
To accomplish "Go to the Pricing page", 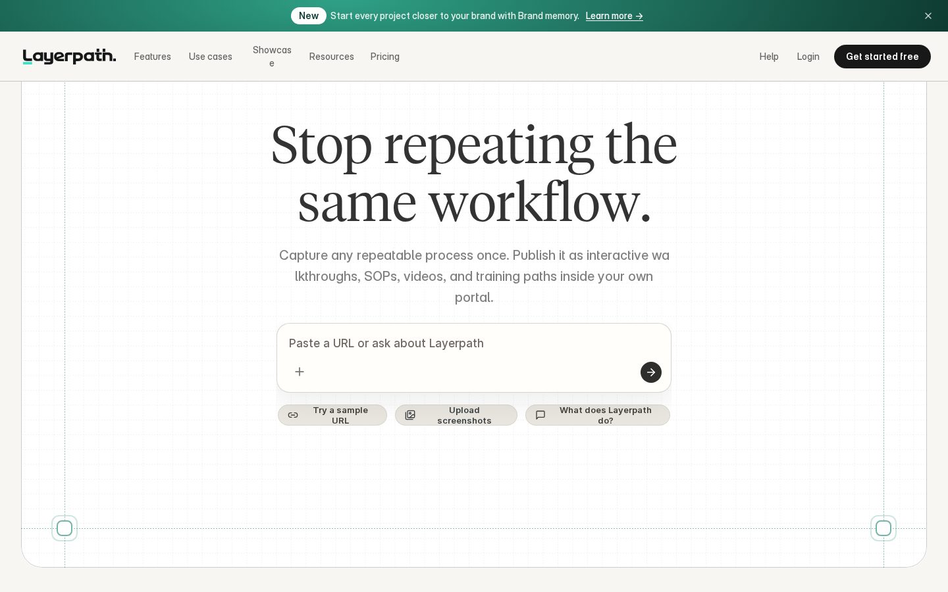I will tap(385, 57).
